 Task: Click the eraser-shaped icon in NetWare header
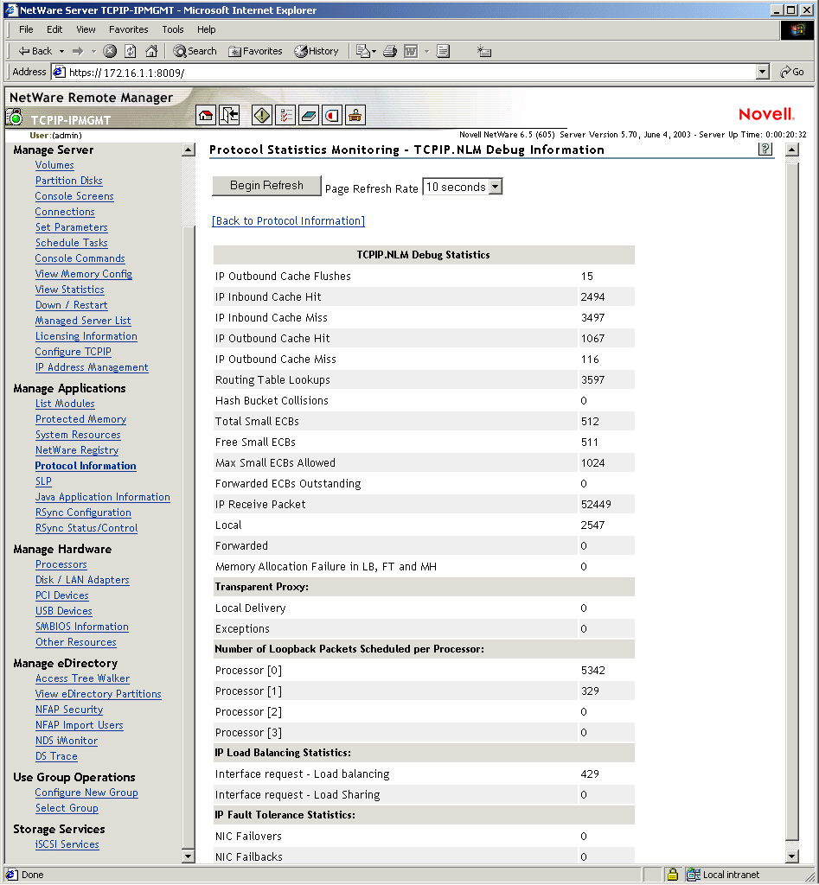[x=309, y=116]
